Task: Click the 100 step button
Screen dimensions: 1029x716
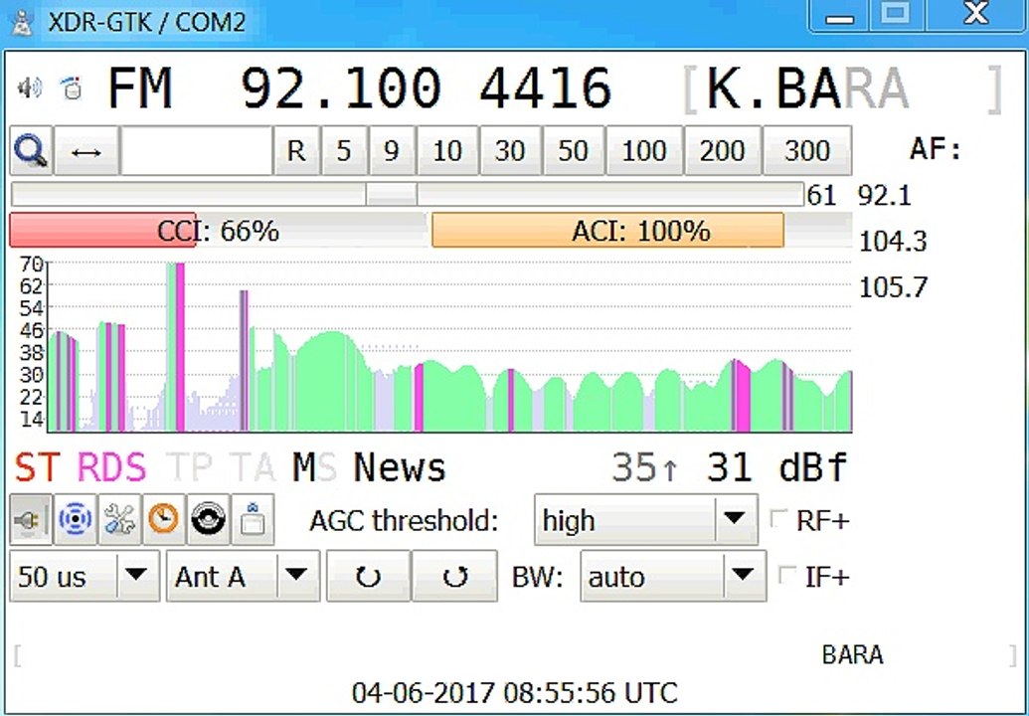Action: (x=644, y=151)
